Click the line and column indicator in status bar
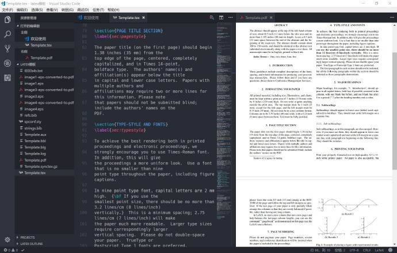 (320, 250)
